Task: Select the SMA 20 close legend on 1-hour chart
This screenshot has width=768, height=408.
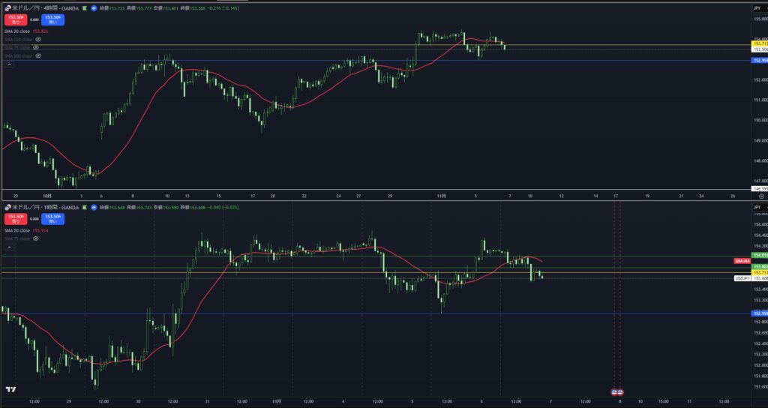Action: (16, 230)
